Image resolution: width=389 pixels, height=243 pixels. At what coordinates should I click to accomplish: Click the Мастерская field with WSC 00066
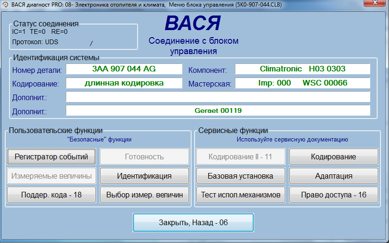click(x=303, y=83)
